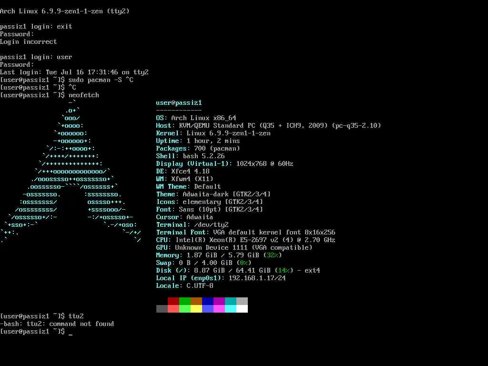The height and width of the screenshot is (366, 488).
Task: Click the dark blue color block
Action: click(x=208, y=301)
